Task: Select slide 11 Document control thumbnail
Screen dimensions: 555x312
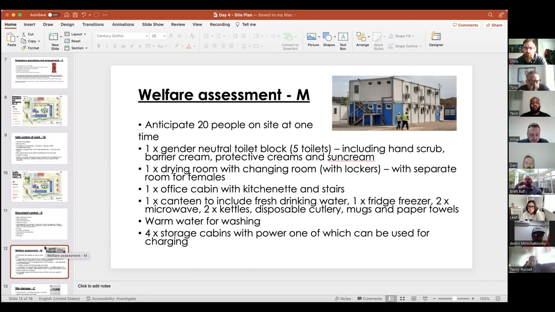Action: pyautogui.click(x=39, y=224)
